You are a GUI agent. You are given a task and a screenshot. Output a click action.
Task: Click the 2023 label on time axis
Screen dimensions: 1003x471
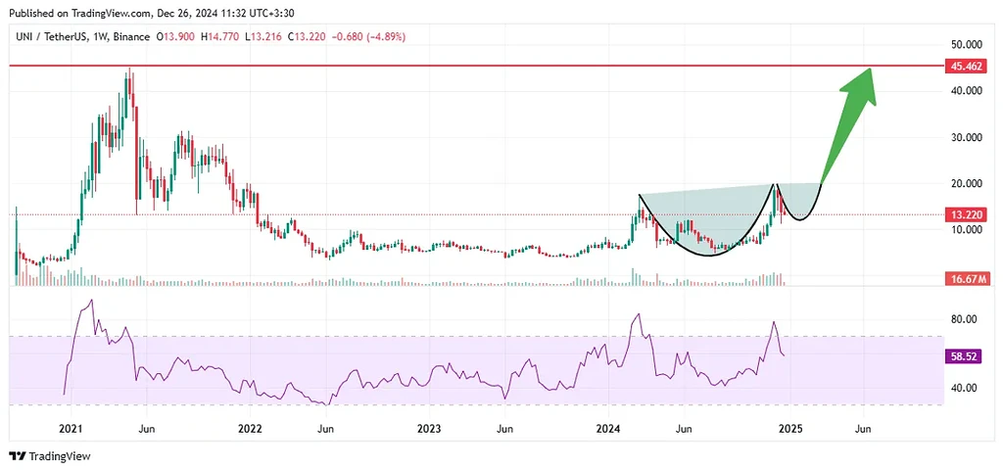point(429,429)
